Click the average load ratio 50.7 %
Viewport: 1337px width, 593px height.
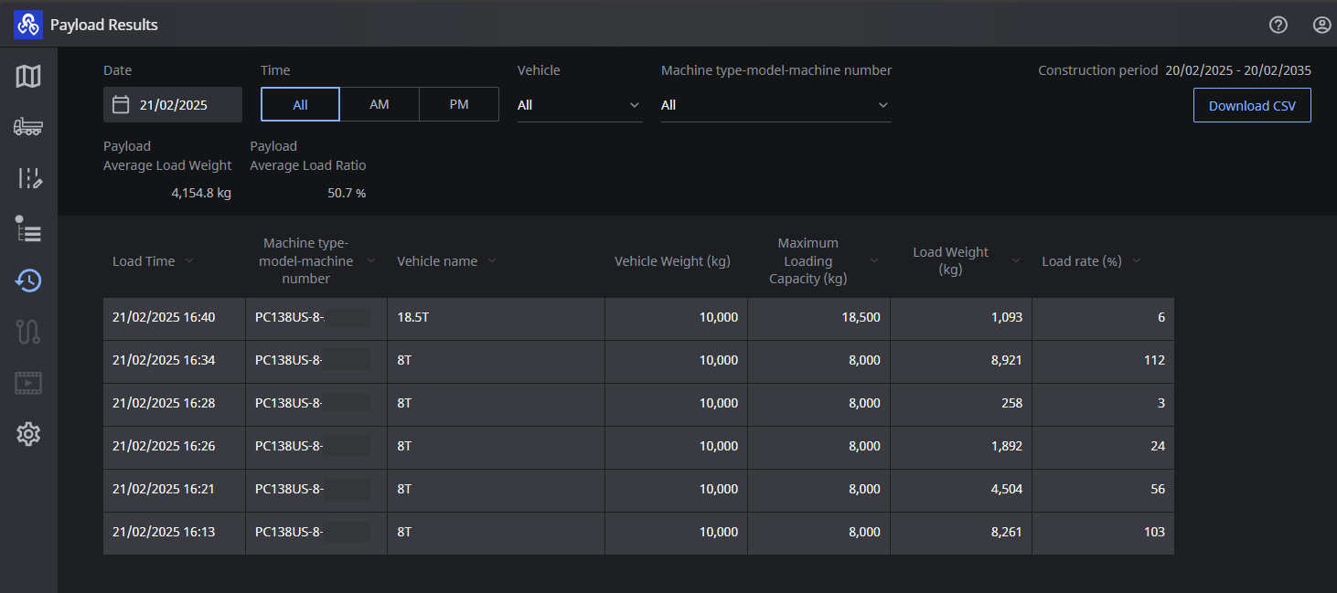click(x=347, y=194)
